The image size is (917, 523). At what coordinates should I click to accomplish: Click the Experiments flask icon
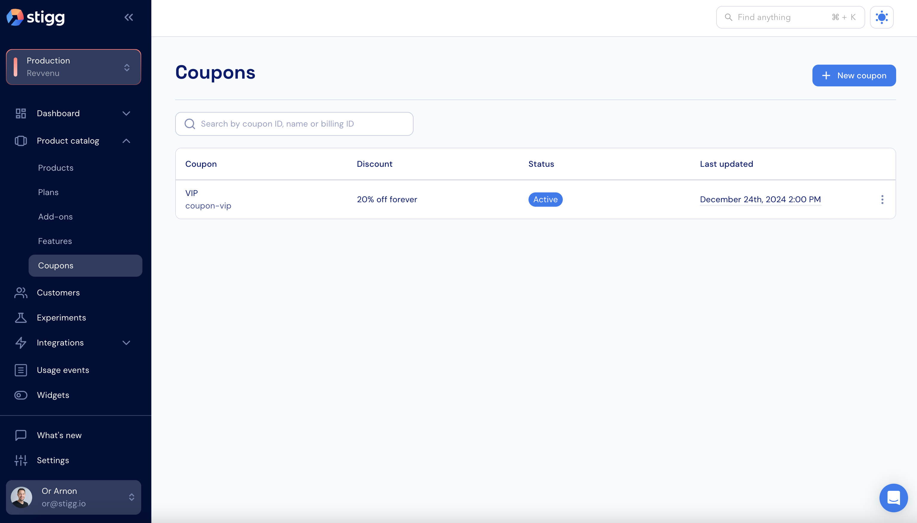pyautogui.click(x=21, y=317)
